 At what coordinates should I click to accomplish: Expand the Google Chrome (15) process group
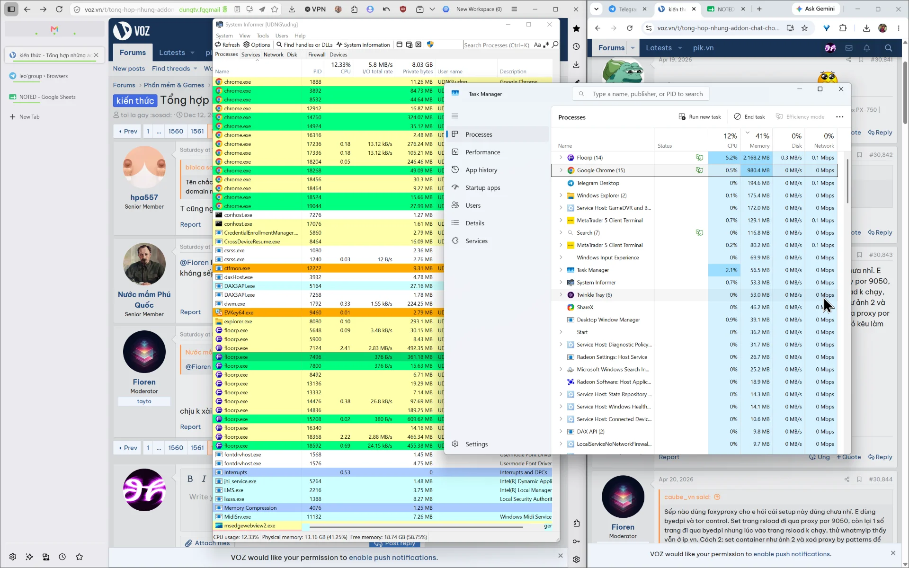(561, 170)
